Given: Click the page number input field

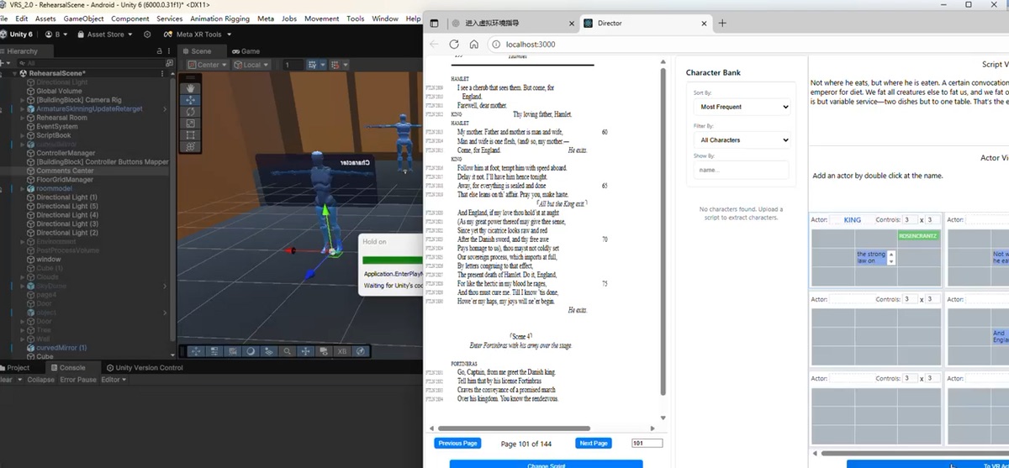Looking at the screenshot, I should coord(647,443).
